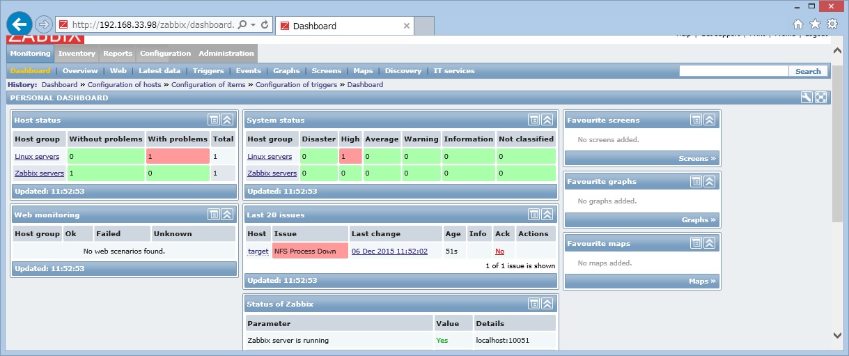Open Favourite screens widget menu icon
The width and height of the screenshot is (849, 356).
[x=696, y=120]
